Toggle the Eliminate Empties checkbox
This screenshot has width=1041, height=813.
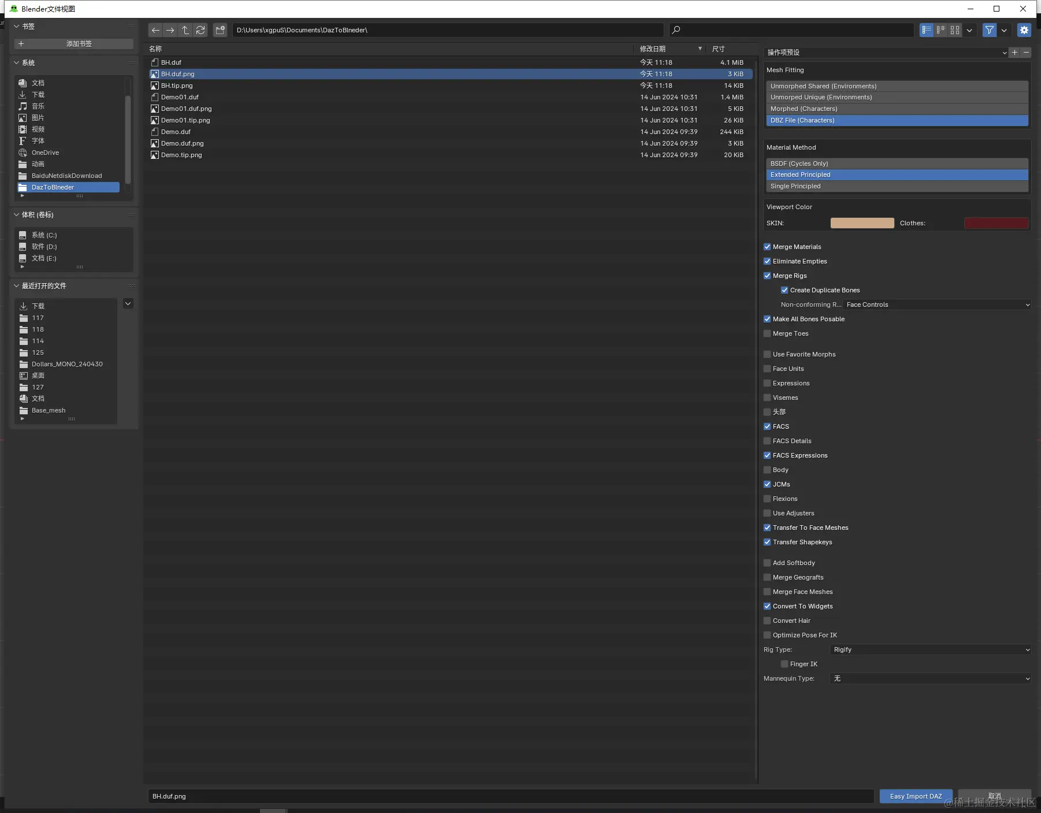(x=767, y=261)
